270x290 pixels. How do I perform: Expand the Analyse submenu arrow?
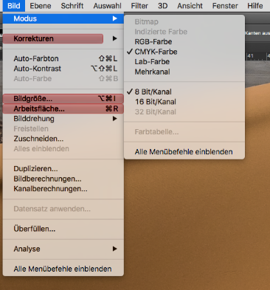[114, 249]
